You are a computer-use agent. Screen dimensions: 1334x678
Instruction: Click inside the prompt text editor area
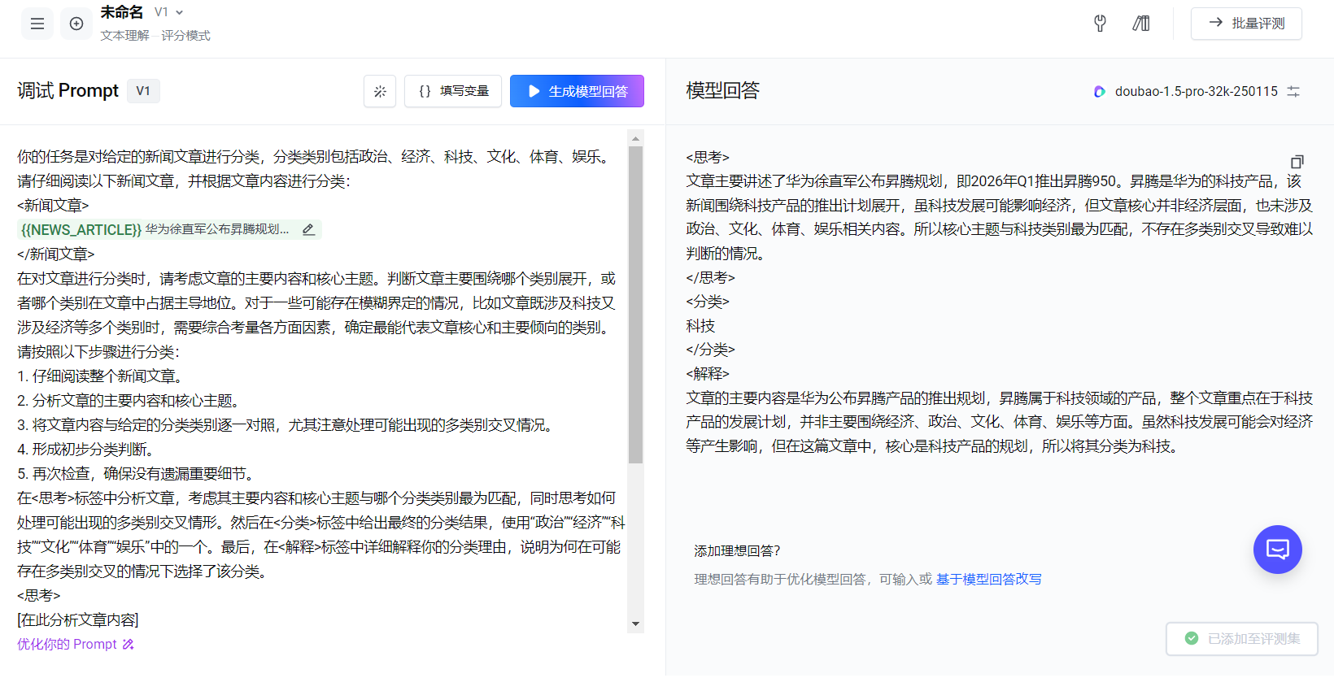pyautogui.click(x=317, y=376)
